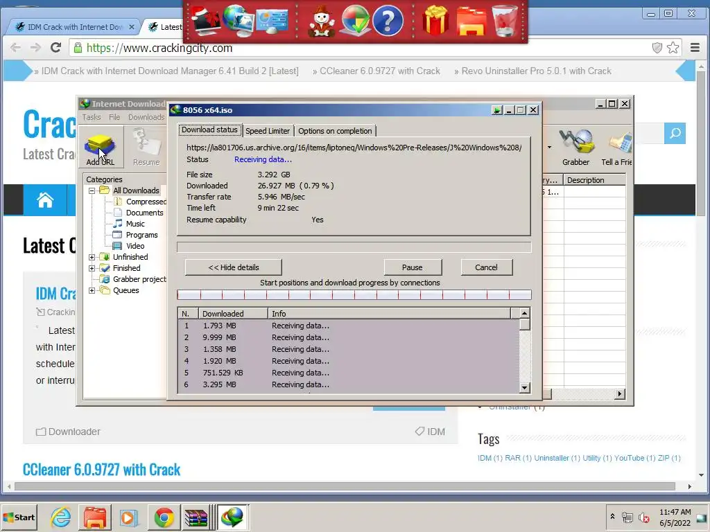Image resolution: width=710 pixels, height=532 pixels.
Task: Open the Options on completion tab
Action: [335, 131]
